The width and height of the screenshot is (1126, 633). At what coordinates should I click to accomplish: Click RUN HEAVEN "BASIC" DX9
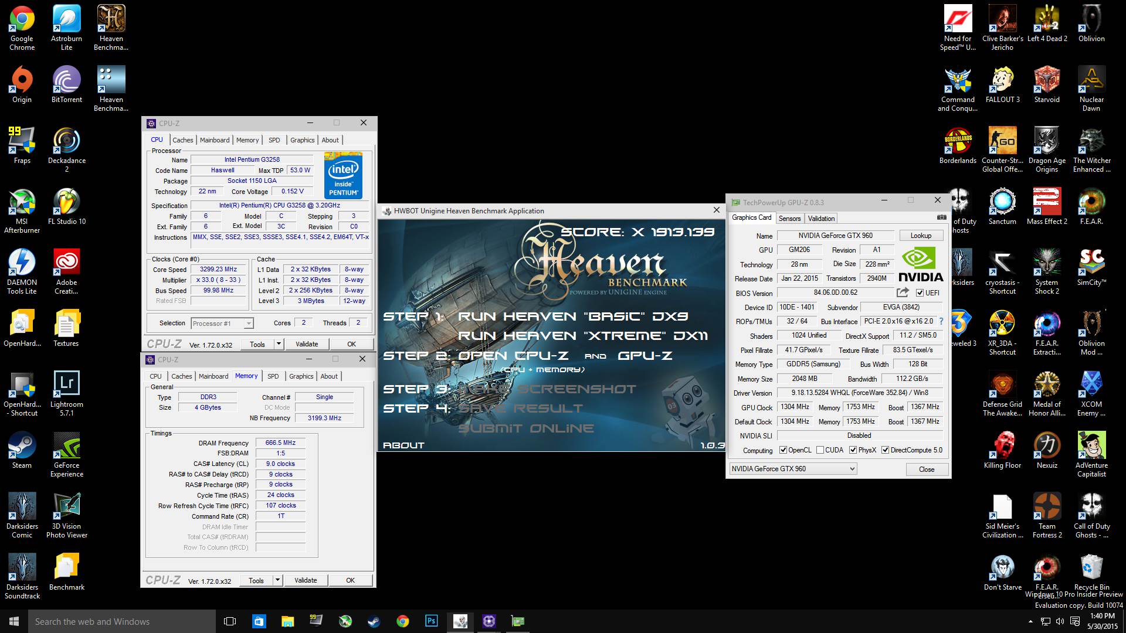pyautogui.click(x=573, y=316)
